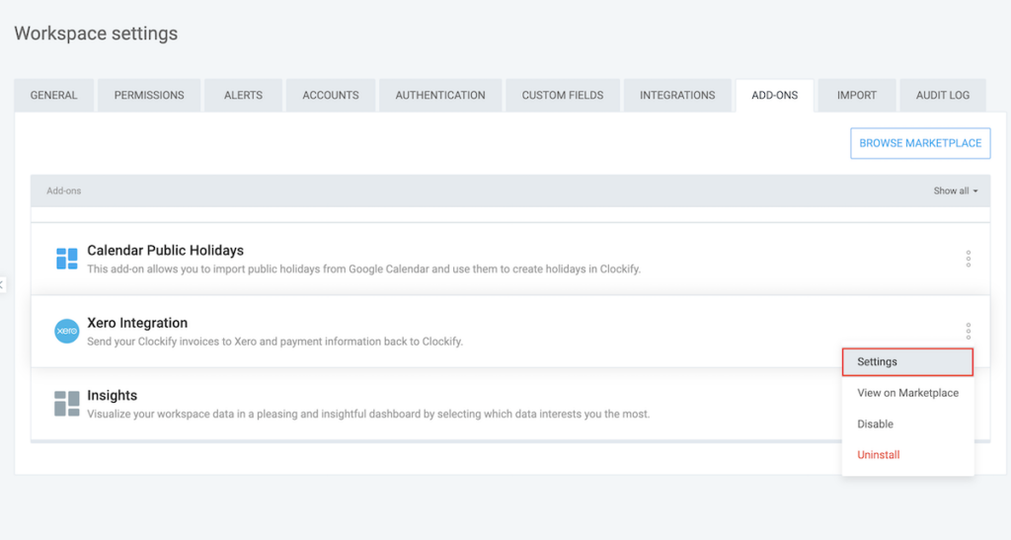The image size is (1011, 540).
Task: Go to the Alerts tab
Action: pos(243,96)
